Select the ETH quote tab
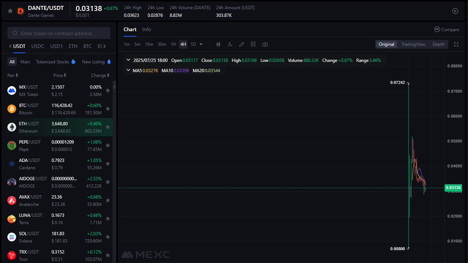468x263 pixels. tap(73, 46)
